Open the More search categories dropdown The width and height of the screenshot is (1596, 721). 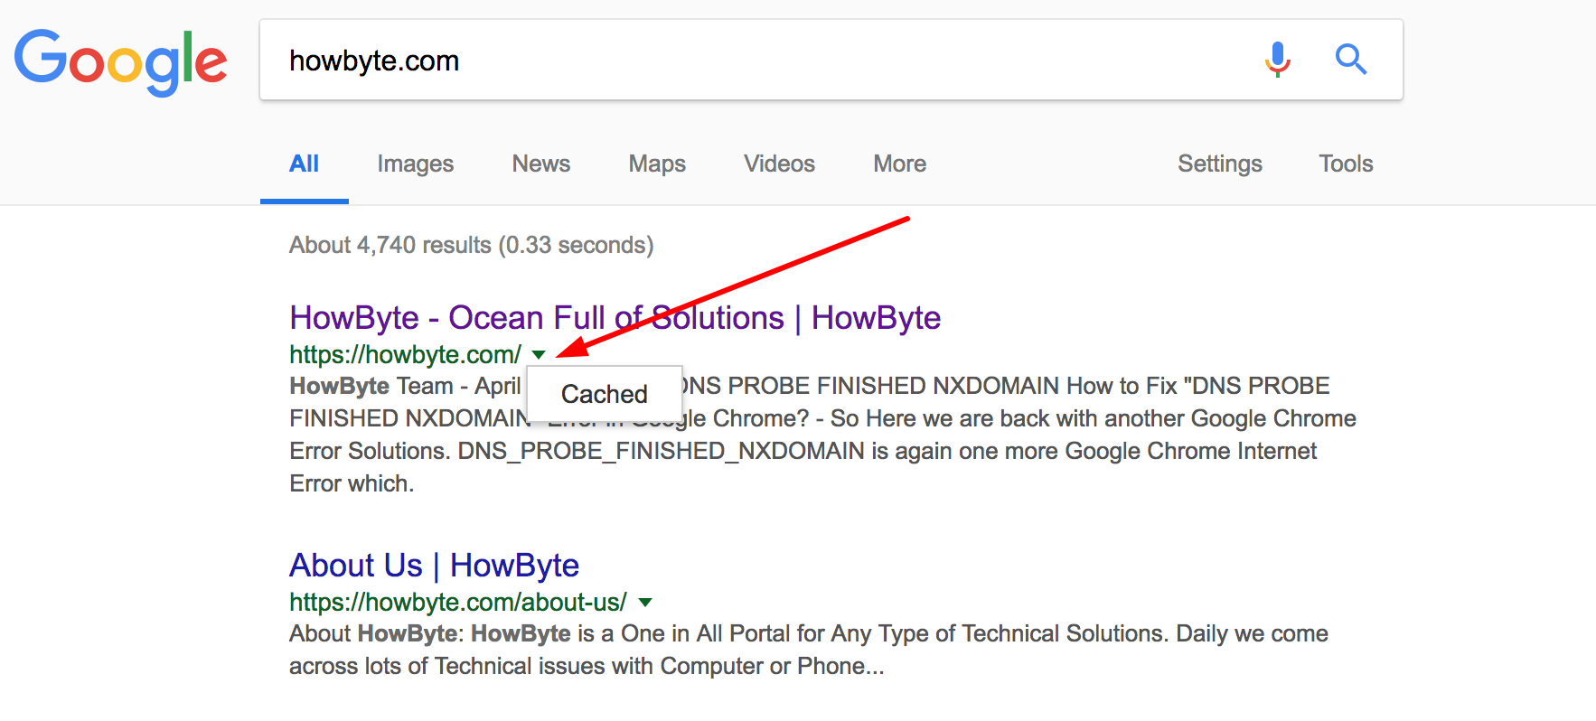click(x=898, y=164)
